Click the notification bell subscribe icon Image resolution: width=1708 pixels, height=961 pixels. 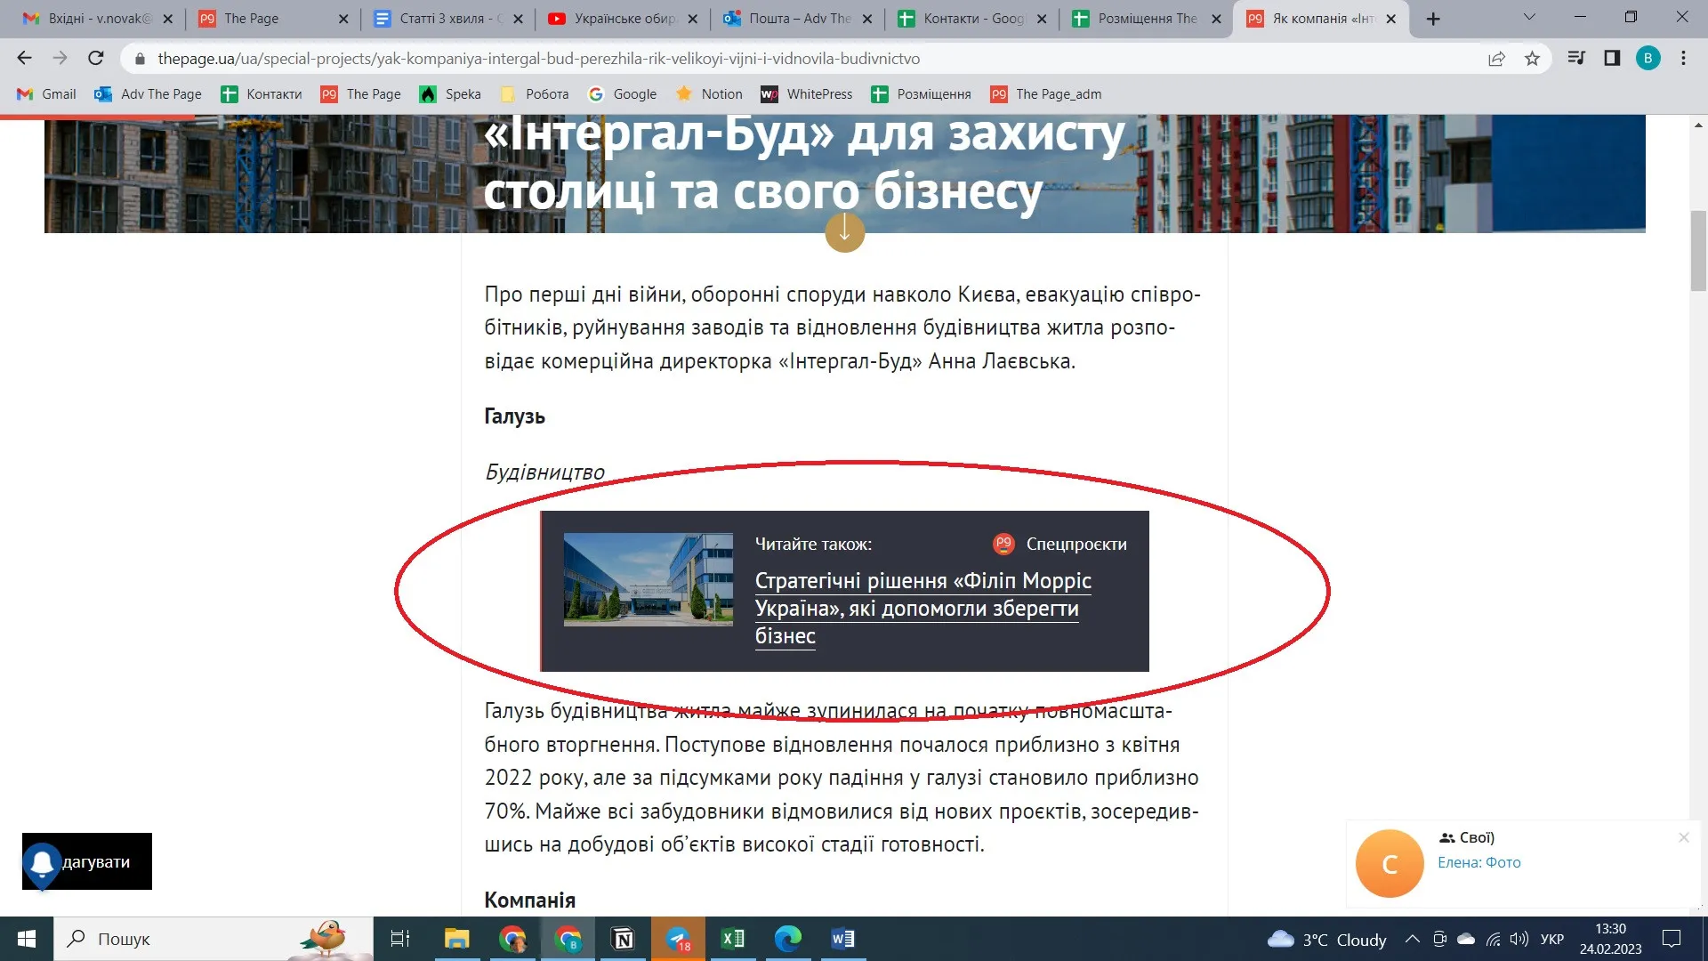coord(42,862)
